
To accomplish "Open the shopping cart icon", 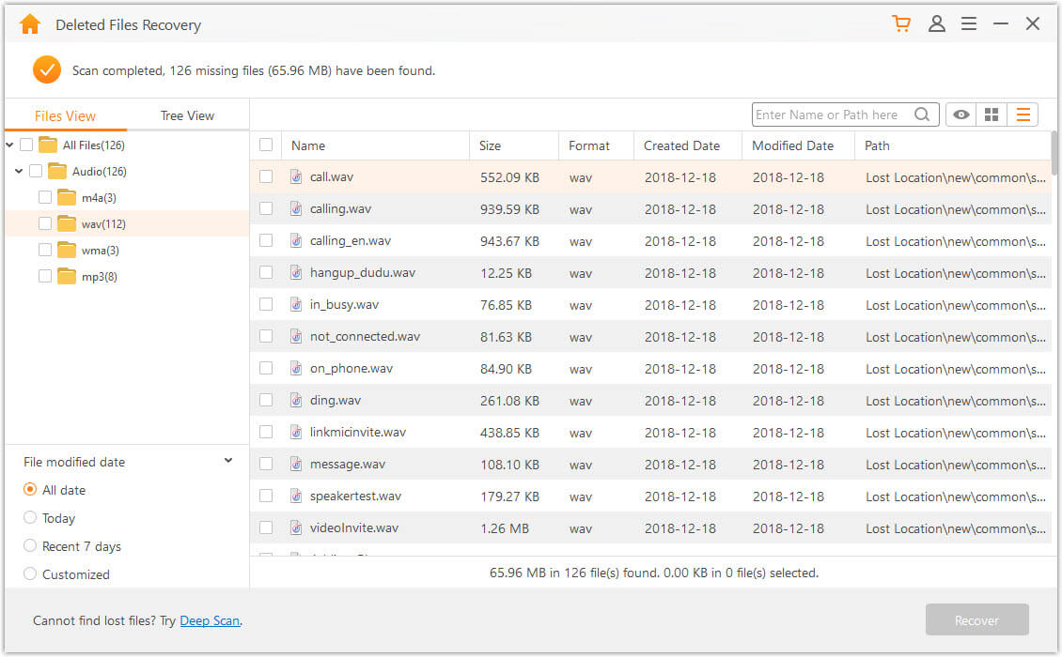I will (x=901, y=23).
